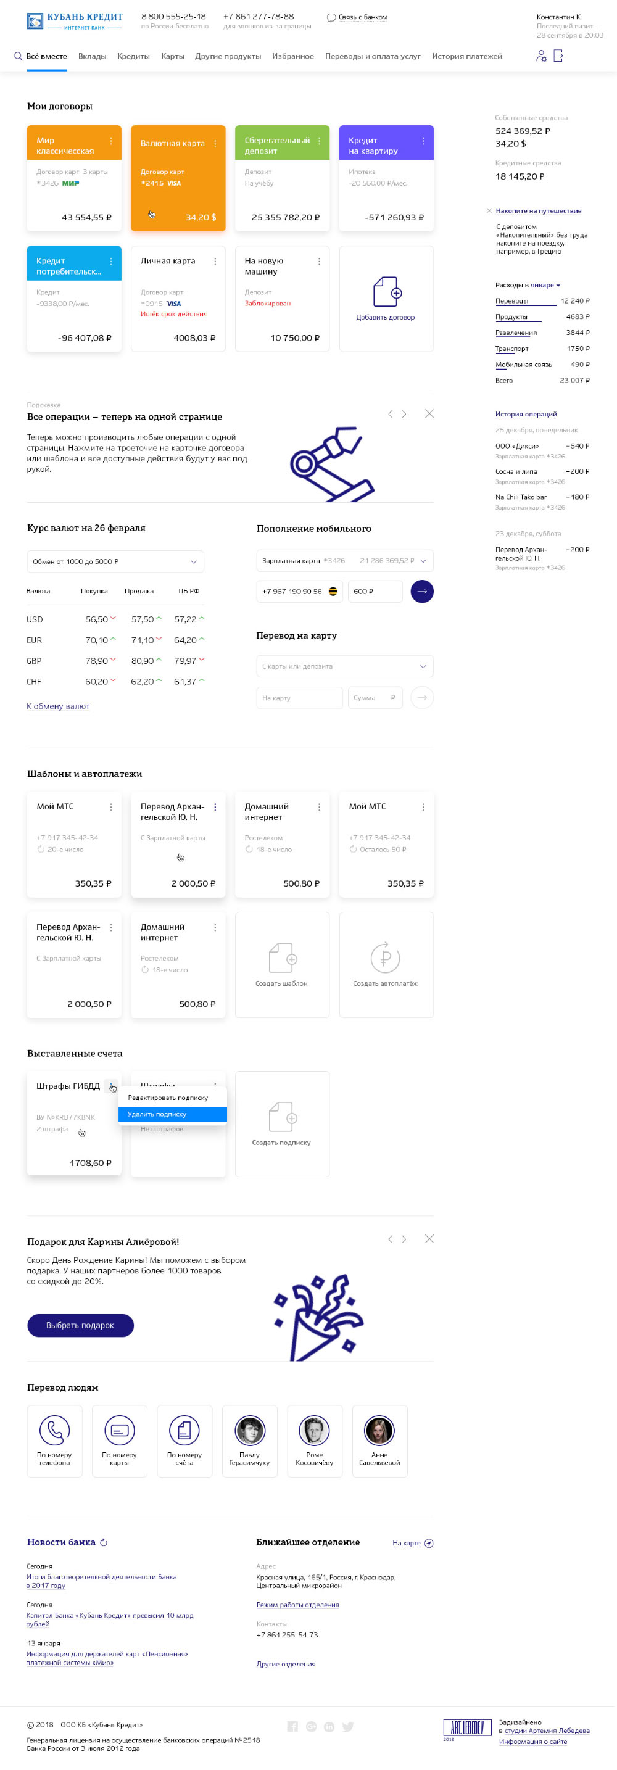Screen dimensions: 617x1770
Task: Open the user profile settings icon
Action: (540, 56)
